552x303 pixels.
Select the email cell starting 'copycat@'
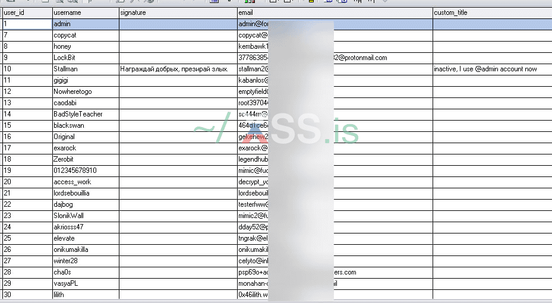[x=335, y=35]
